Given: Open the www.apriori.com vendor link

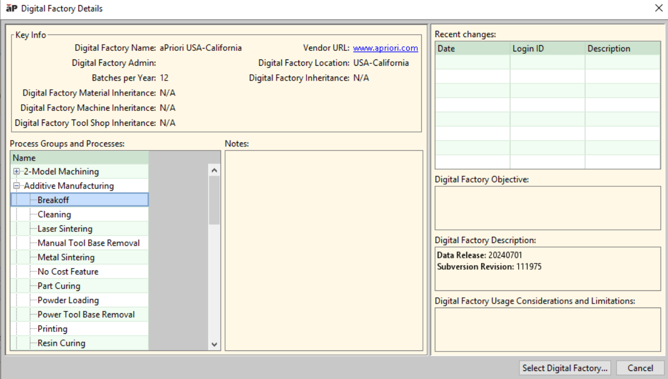Looking at the screenshot, I should pos(386,48).
